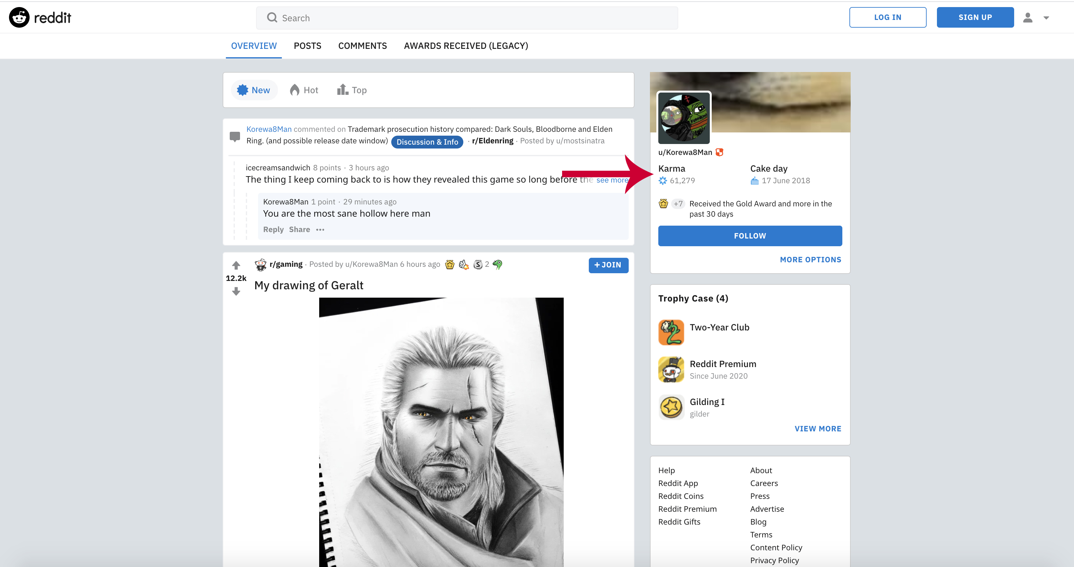Sort posts by Hot

[304, 90]
